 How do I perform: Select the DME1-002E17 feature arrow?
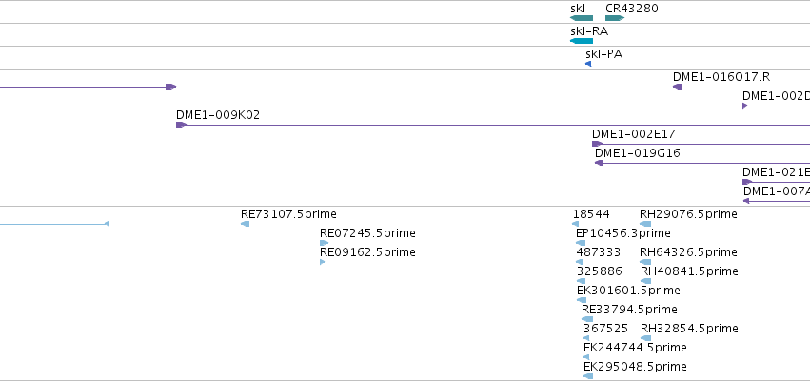tap(597, 144)
